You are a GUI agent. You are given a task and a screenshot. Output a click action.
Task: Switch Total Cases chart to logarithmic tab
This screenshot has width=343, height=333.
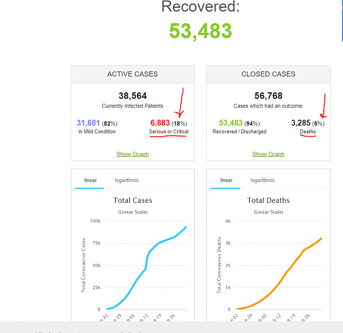pos(127,180)
